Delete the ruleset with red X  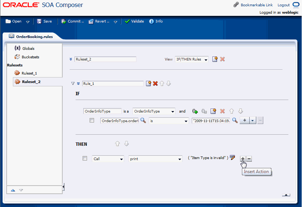tap(222, 59)
